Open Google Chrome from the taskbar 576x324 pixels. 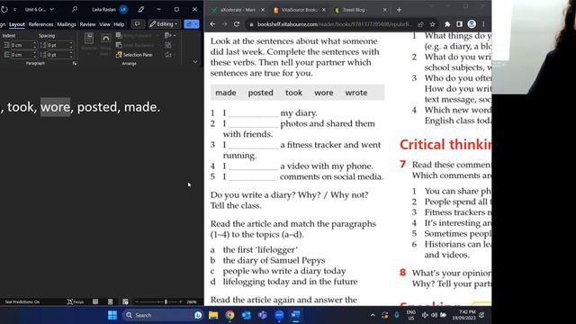click(230, 315)
